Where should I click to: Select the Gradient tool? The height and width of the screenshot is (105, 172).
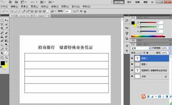(x=6, y=41)
